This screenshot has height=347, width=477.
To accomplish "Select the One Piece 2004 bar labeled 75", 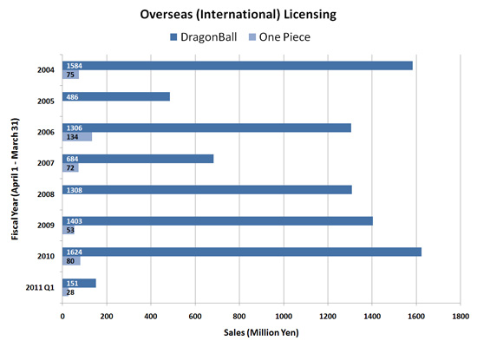I will 70,75.
